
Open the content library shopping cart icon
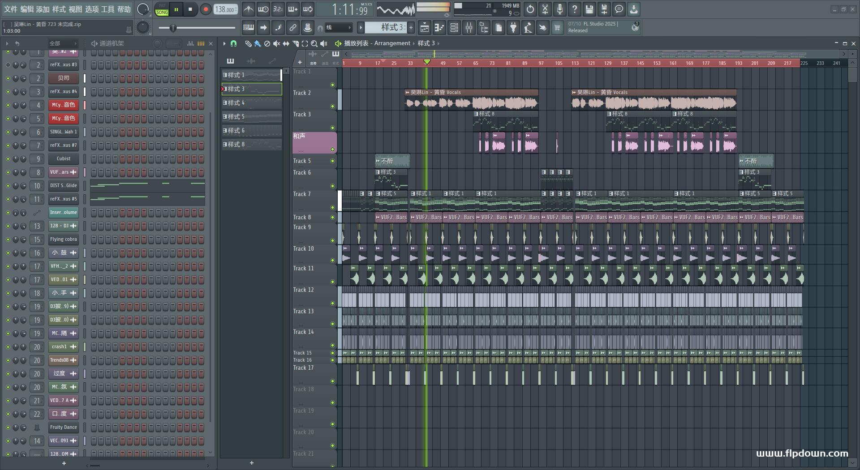(557, 28)
